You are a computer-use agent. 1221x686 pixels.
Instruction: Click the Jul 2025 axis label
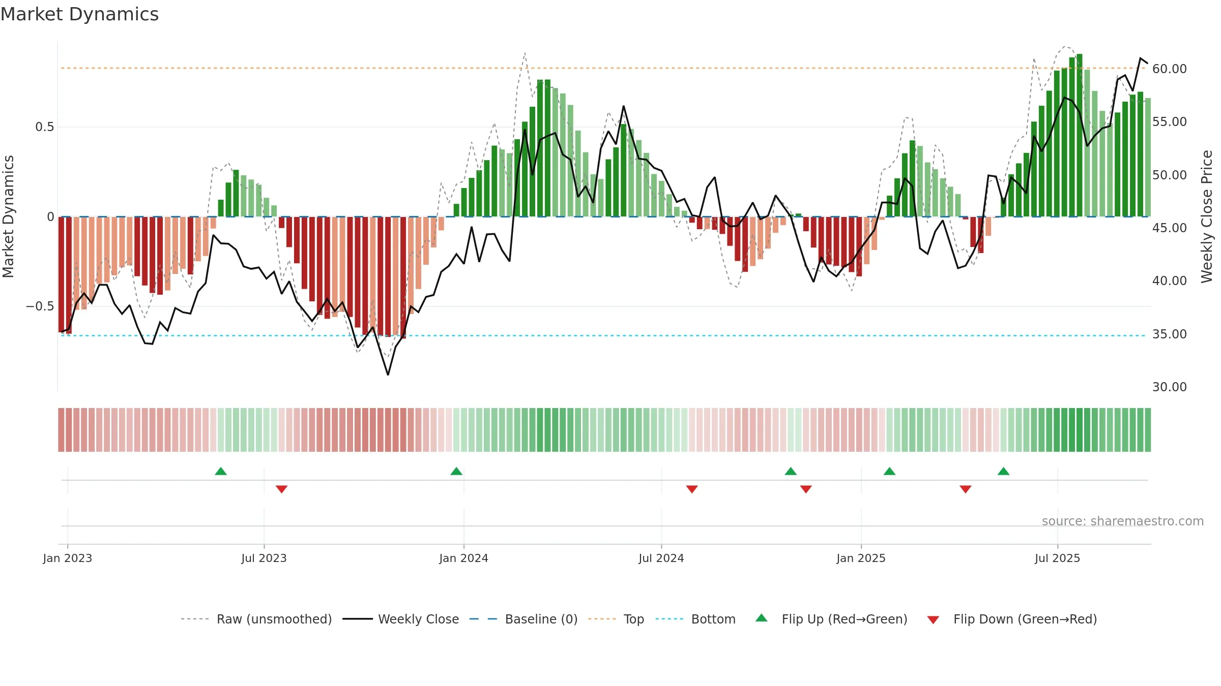coord(1058,558)
